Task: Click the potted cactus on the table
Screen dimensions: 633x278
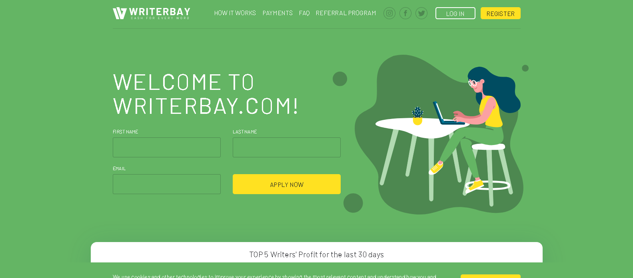Action: [417, 116]
